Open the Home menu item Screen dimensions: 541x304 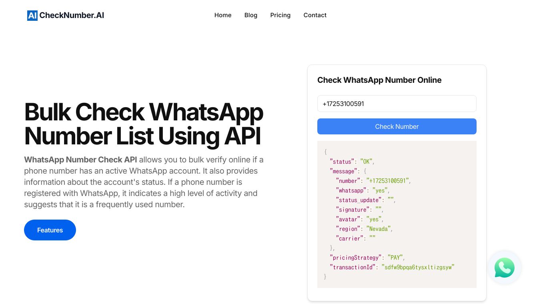tap(223, 15)
